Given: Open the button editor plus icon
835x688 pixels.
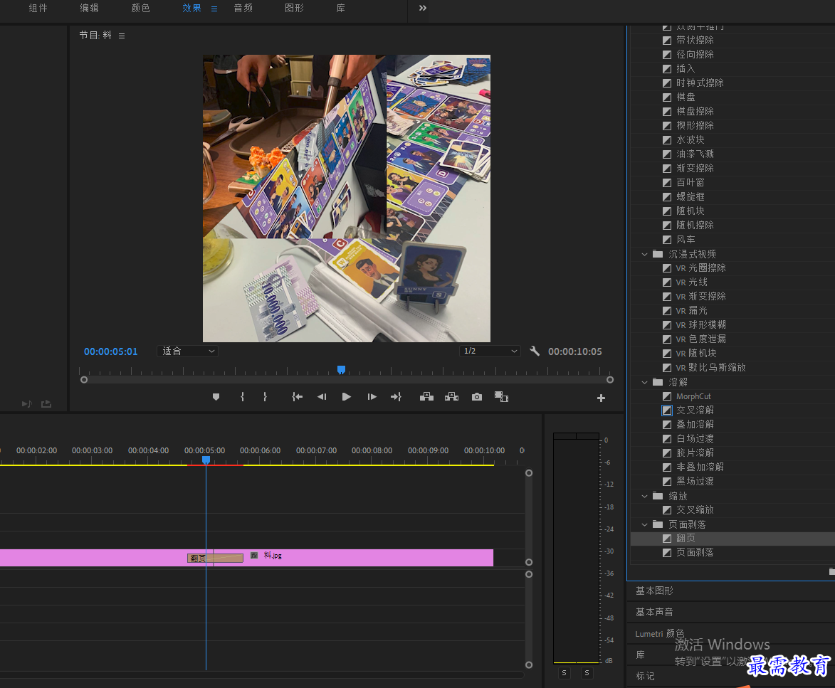Looking at the screenshot, I should coord(601,398).
